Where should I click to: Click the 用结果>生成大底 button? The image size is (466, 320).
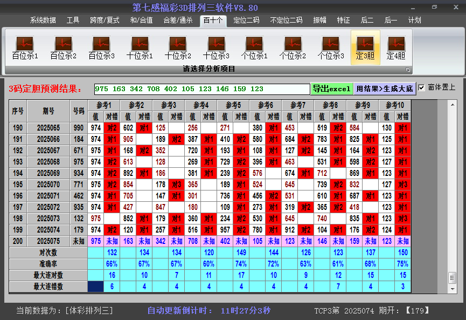(x=385, y=88)
